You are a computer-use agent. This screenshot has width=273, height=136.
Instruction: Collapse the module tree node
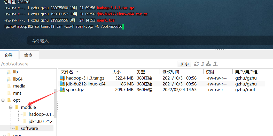click(x=11, y=107)
